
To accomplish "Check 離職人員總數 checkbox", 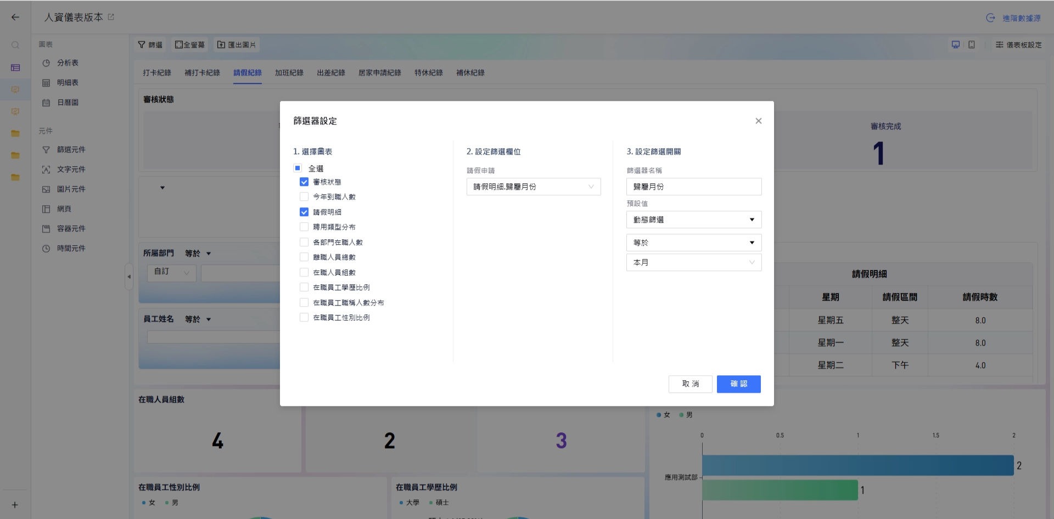I will (x=304, y=257).
